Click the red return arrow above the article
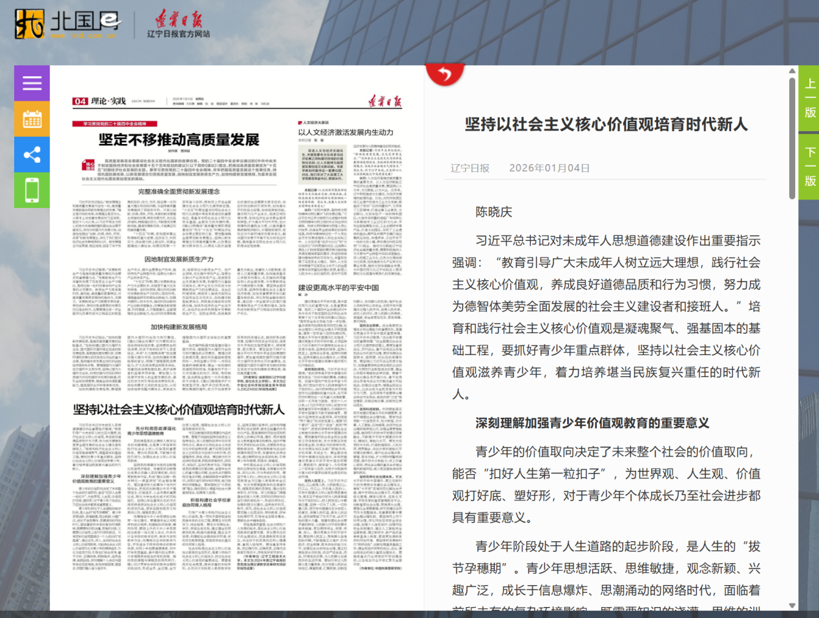Viewport: 819px width, 618px height. 444,73
